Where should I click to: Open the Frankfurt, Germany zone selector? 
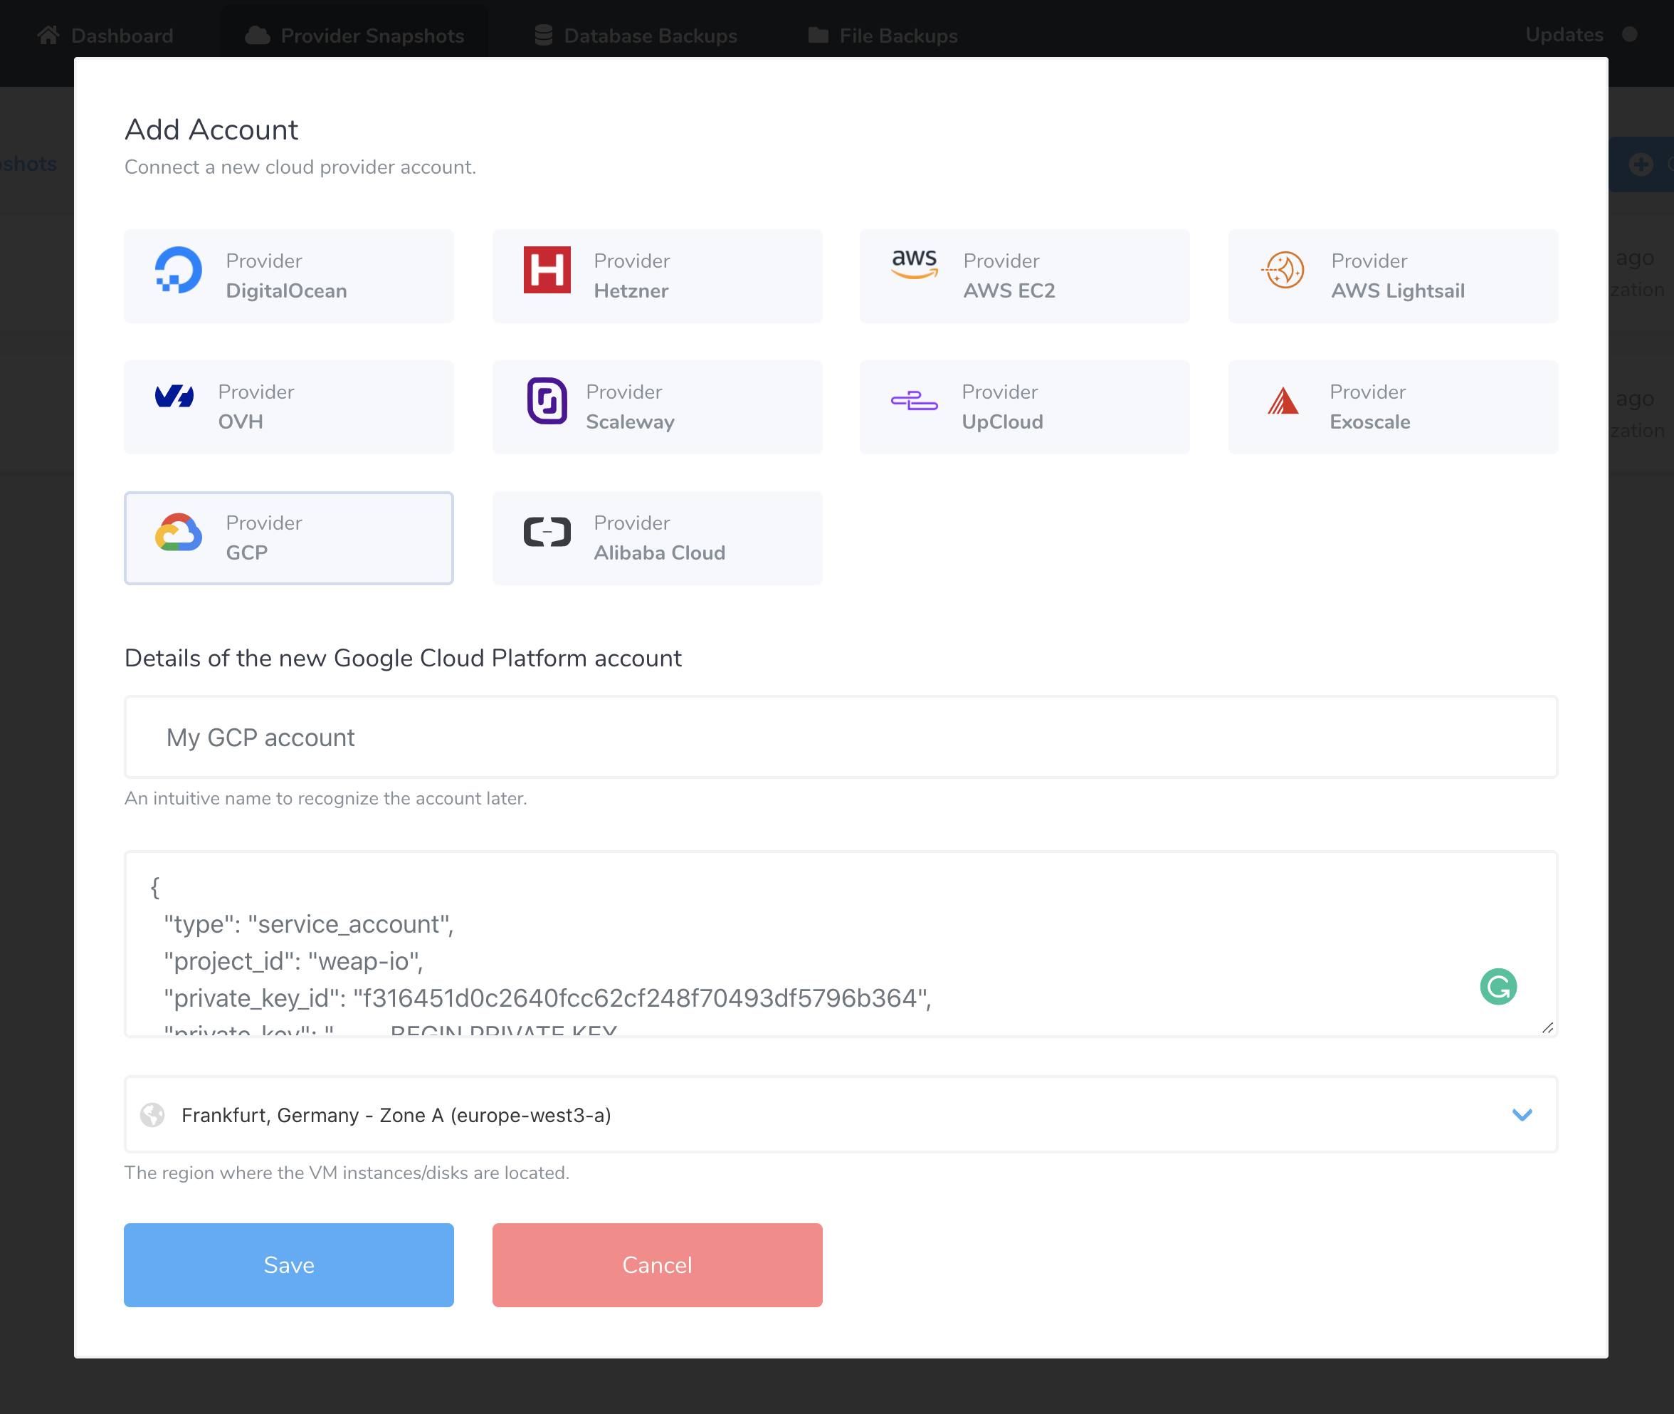point(841,1115)
